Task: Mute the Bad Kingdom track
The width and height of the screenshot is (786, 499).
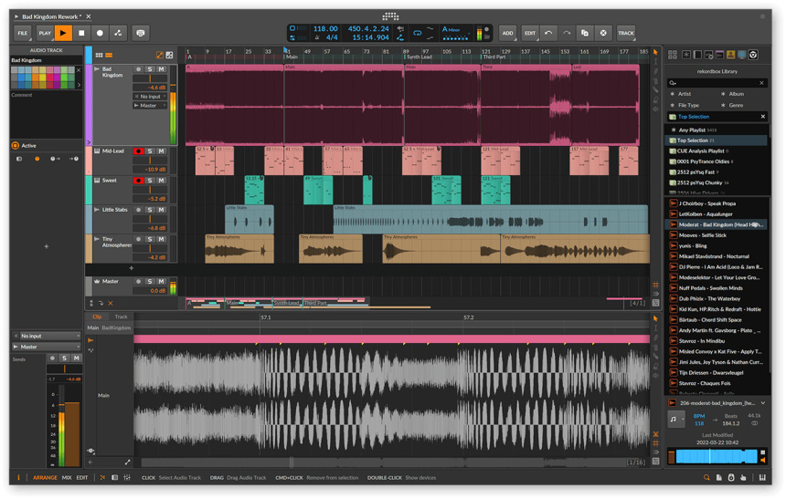Action: [x=161, y=69]
